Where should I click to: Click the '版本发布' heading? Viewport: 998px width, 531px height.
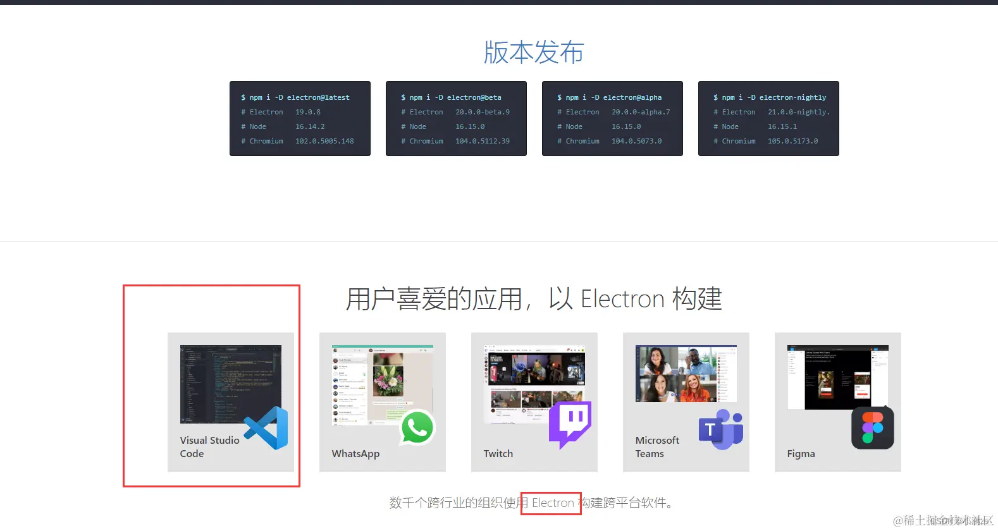tap(534, 52)
